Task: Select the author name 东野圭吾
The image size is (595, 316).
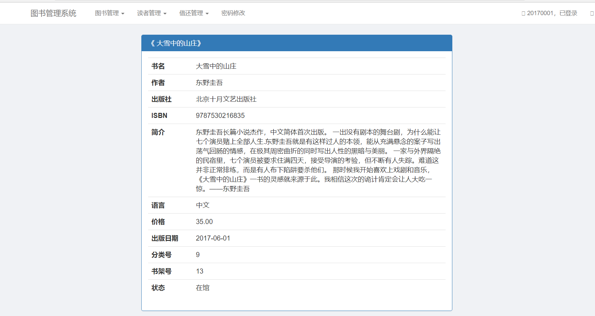Action: pos(209,83)
